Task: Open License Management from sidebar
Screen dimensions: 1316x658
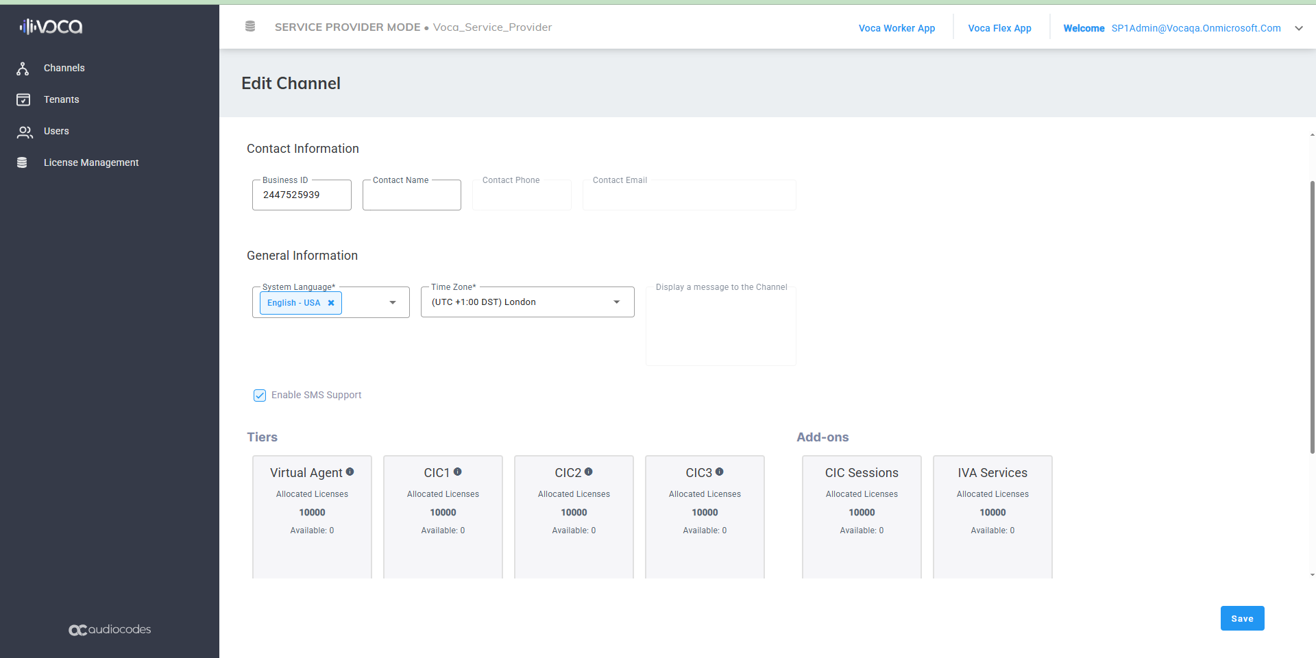Action: (x=90, y=163)
